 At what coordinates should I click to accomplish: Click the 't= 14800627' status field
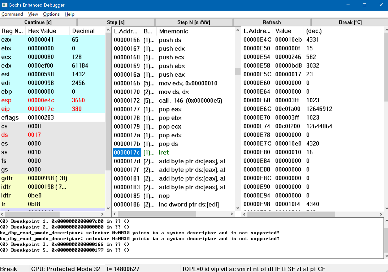click(x=142, y=269)
